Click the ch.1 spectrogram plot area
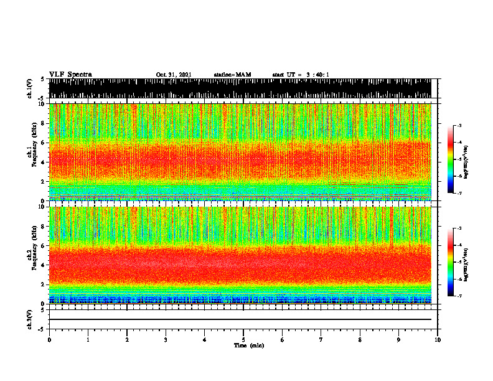The height and width of the screenshot is (381, 493). pyautogui.click(x=240, y=152)
